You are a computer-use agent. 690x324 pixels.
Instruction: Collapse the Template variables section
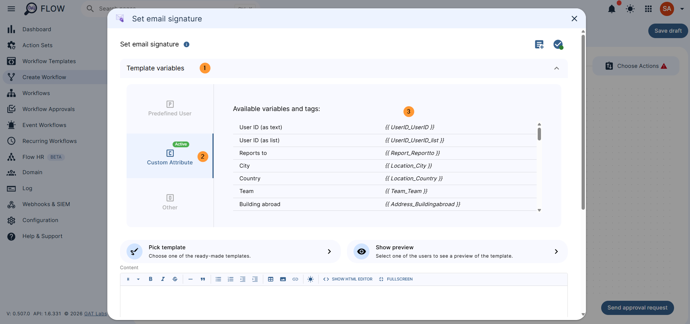[x=557, y=68]
